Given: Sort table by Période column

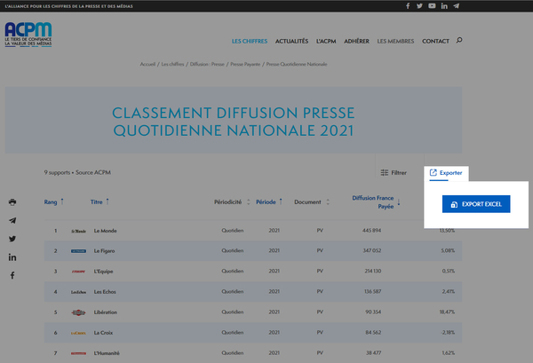Looking at the screenshot, I should click(269, 202).
